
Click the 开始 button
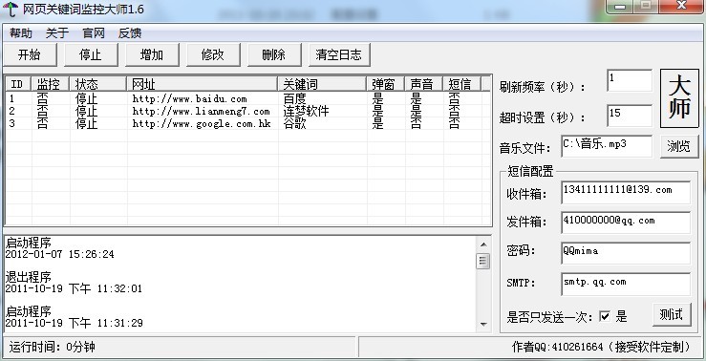point(30,55)
